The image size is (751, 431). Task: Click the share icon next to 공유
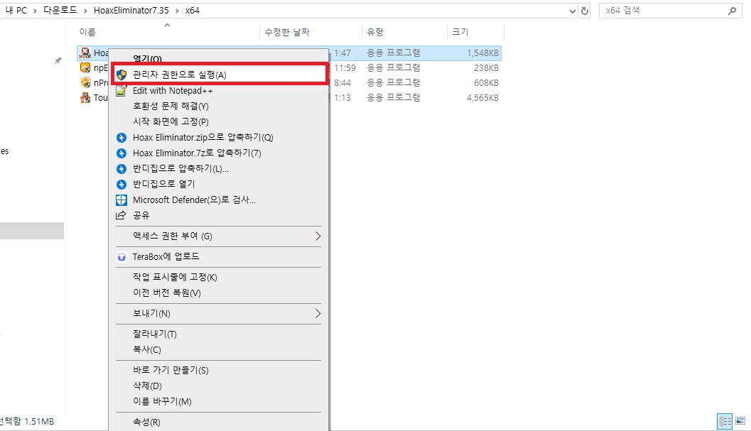(121, 216)
